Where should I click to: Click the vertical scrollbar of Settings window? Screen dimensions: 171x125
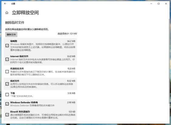pos(169,61)
